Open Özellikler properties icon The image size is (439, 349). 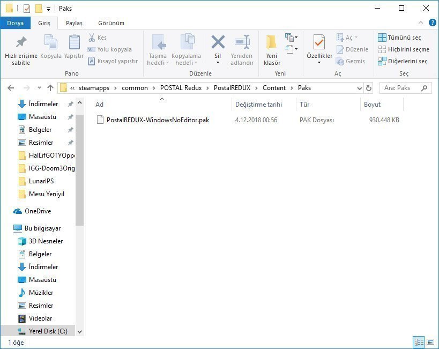[319, 42]
